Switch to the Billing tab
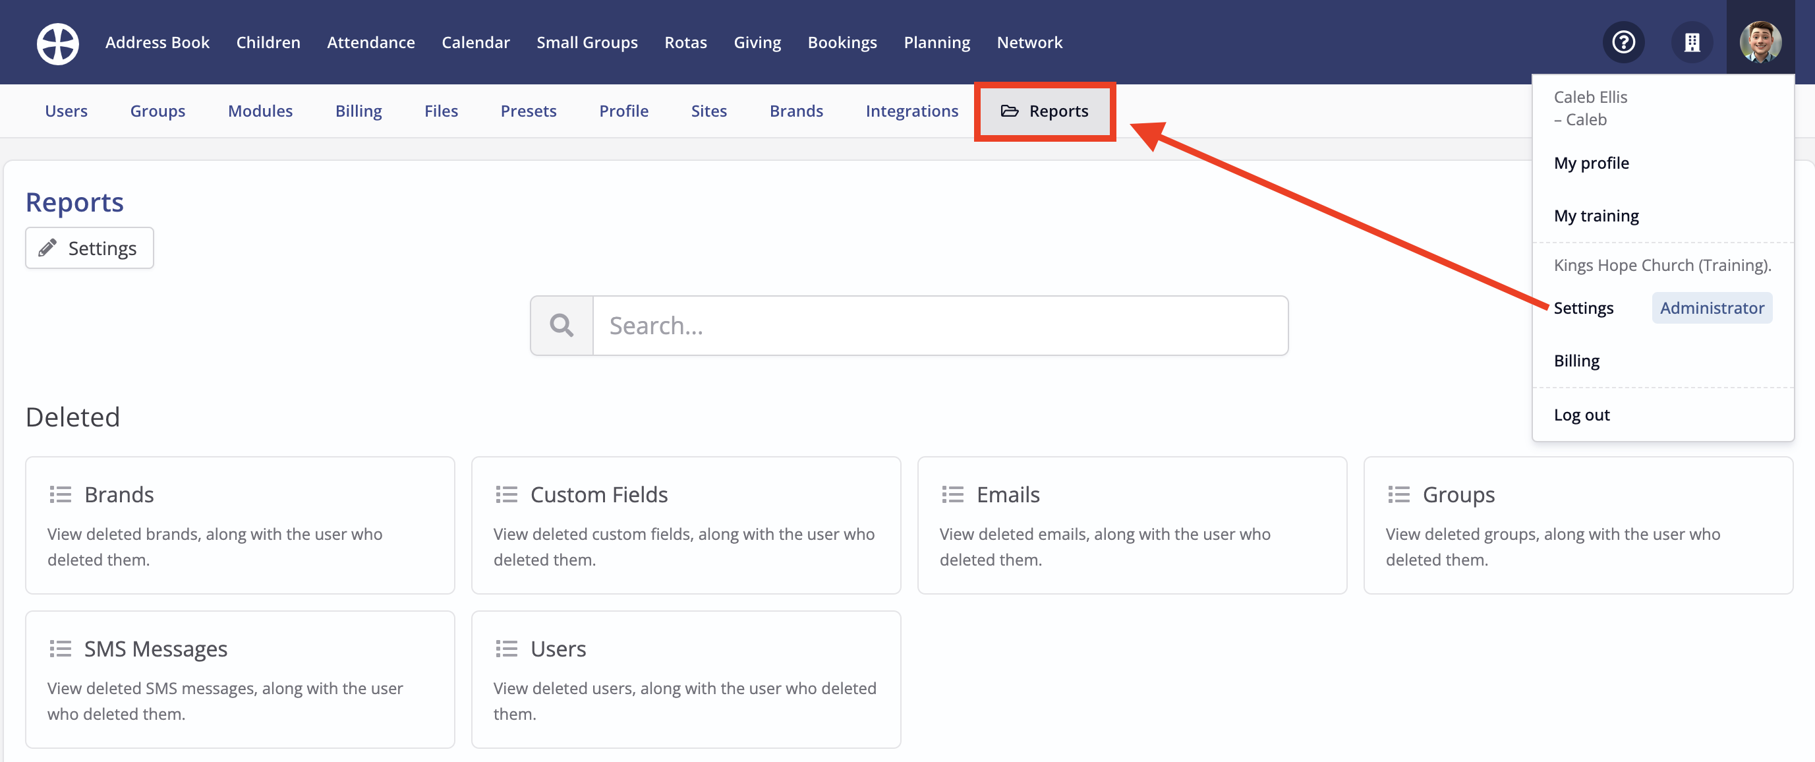The image size is (1815, 762). (359, 111)
